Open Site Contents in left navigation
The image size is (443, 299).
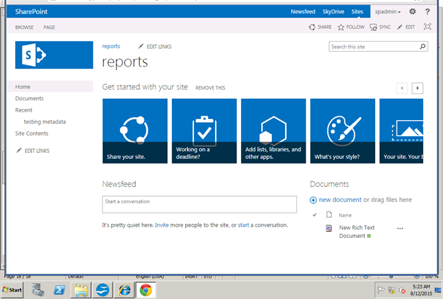(x=32, y=134)
